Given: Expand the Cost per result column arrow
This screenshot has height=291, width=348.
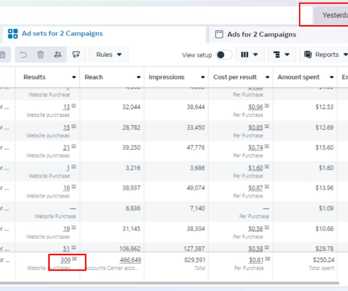Looking at the screenshot, I should [x=267, y=77].
